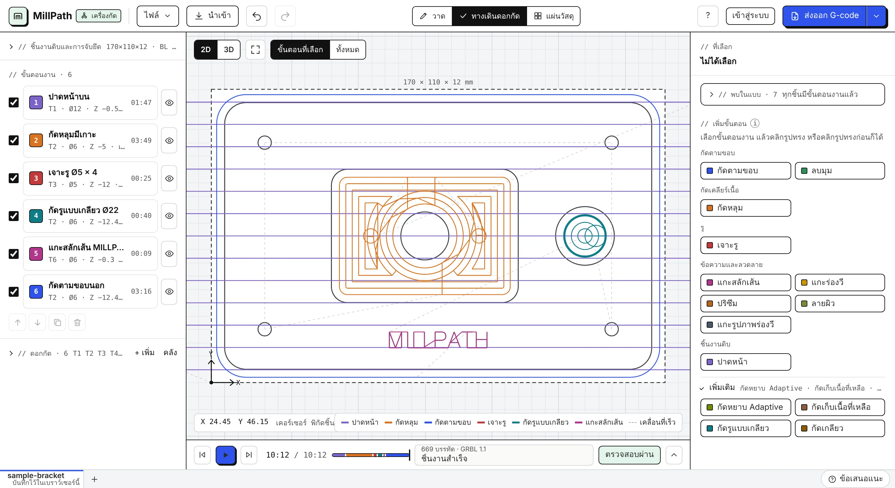Toggle visibility of กัดหลุมมีเกาะ operation
The height and width of the screenshot is (488, 895).
click(x=169, y=141)
